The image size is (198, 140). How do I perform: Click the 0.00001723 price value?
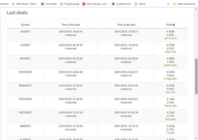tap(126, 76)
